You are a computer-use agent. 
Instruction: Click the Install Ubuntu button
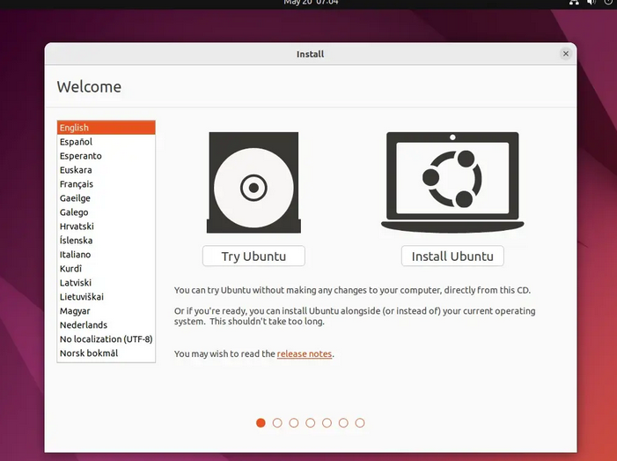(x=452, y=257)
